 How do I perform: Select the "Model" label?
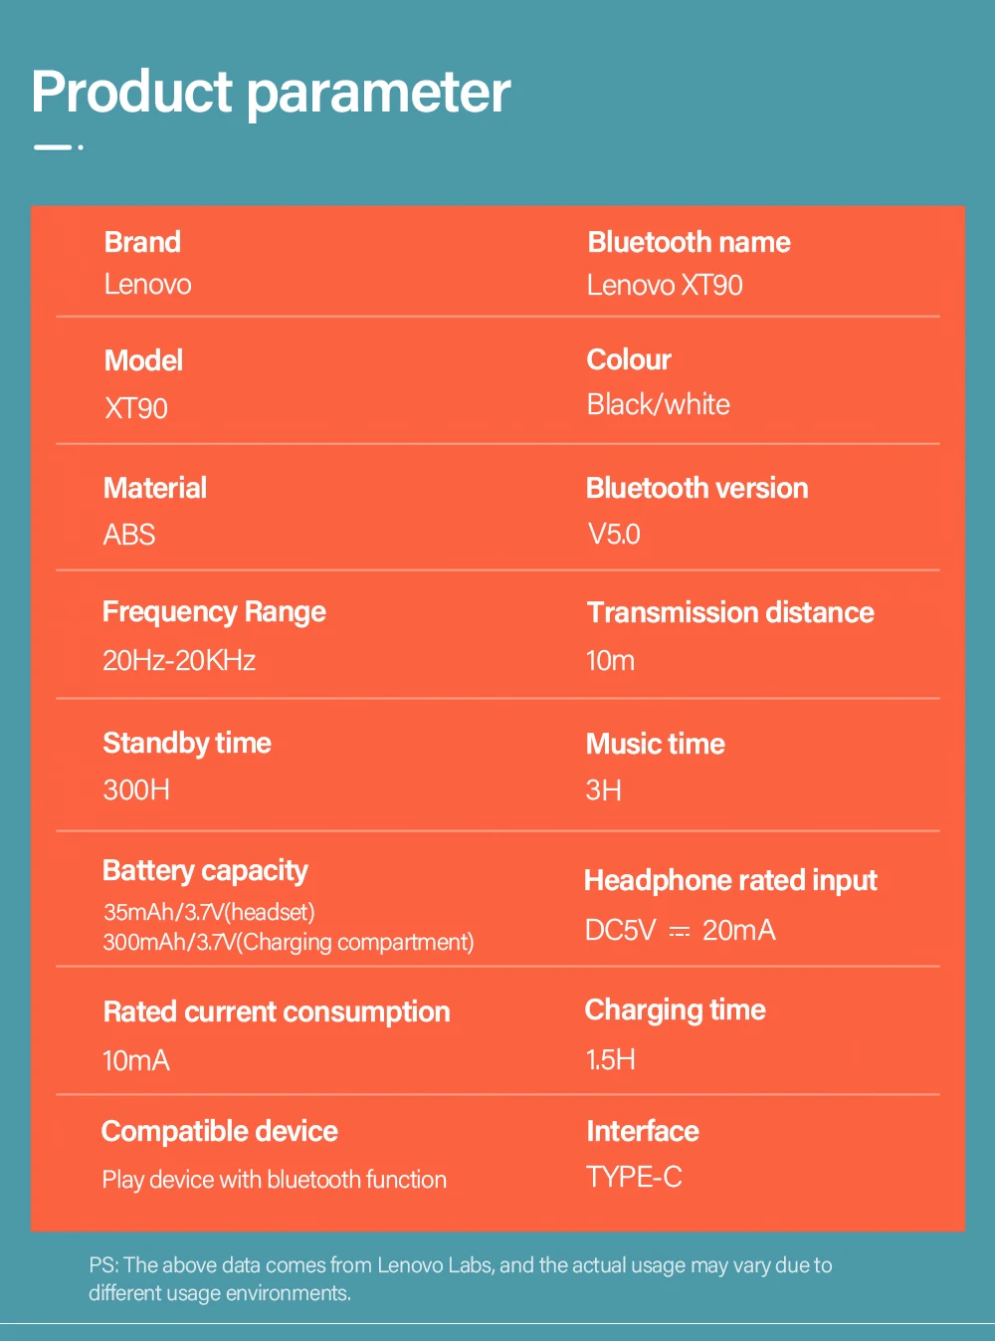click(143, 360)
